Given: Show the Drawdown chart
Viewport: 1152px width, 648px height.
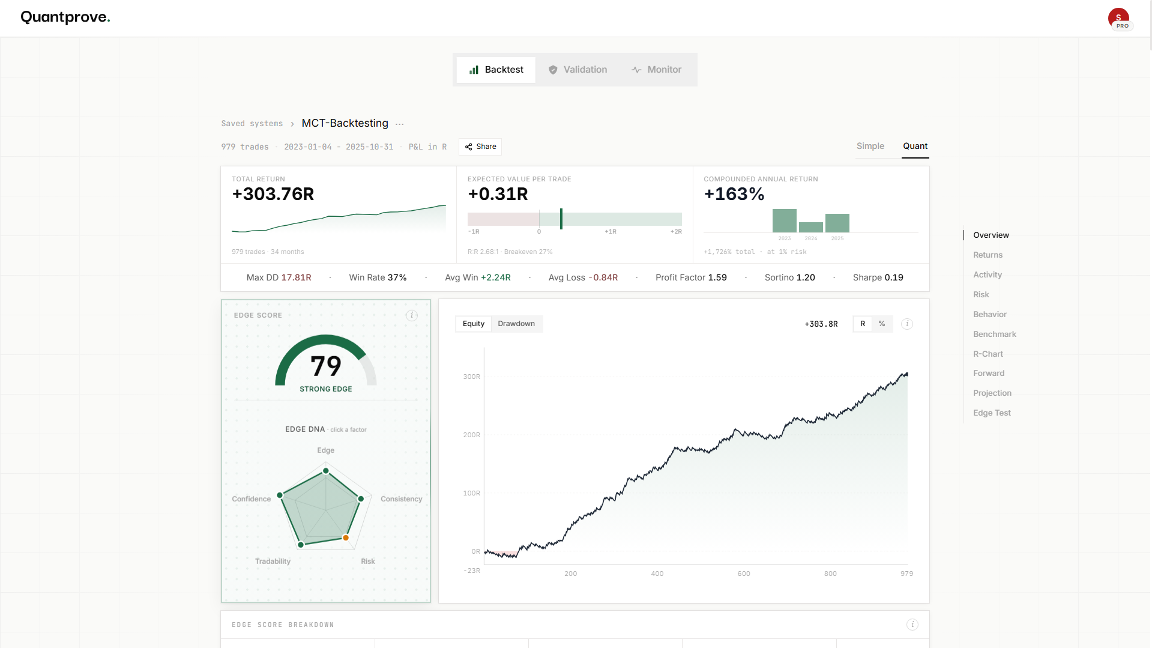Looking at the screenshot, I should (x=516, y=324).
